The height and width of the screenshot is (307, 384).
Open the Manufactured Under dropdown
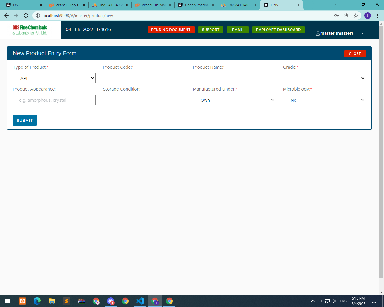pyautogui.click(x=234, y=100)
